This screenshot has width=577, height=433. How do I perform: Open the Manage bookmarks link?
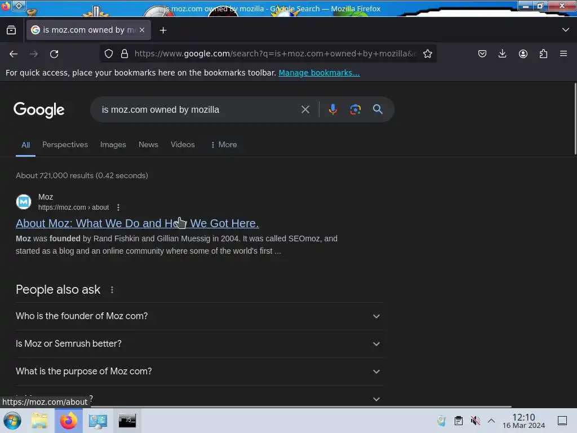(319, 73)
